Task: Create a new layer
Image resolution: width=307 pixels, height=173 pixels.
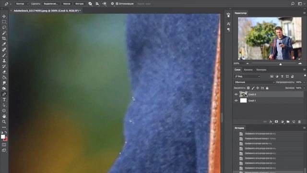Action: point(294,122)
